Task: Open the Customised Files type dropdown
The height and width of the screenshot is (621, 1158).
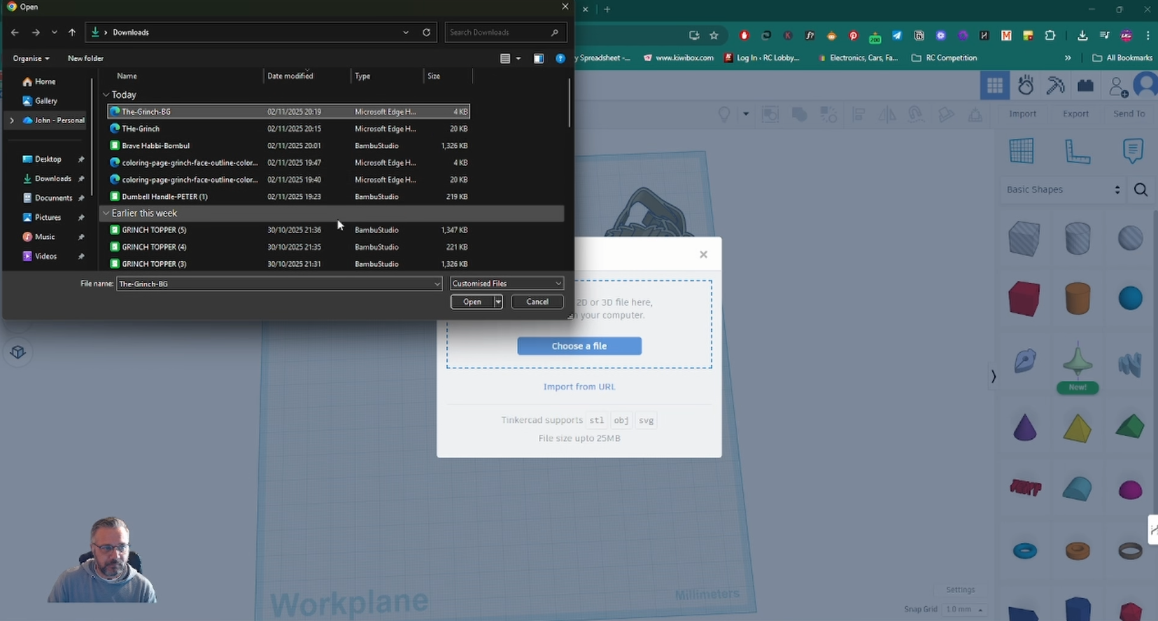Action: coord(507,284)
